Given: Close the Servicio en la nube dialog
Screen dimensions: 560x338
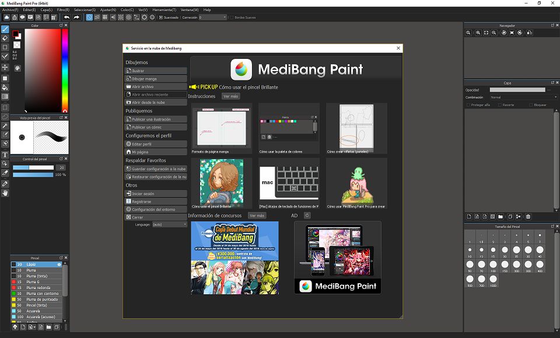Looking at the screenshot, I should [398, 48].
